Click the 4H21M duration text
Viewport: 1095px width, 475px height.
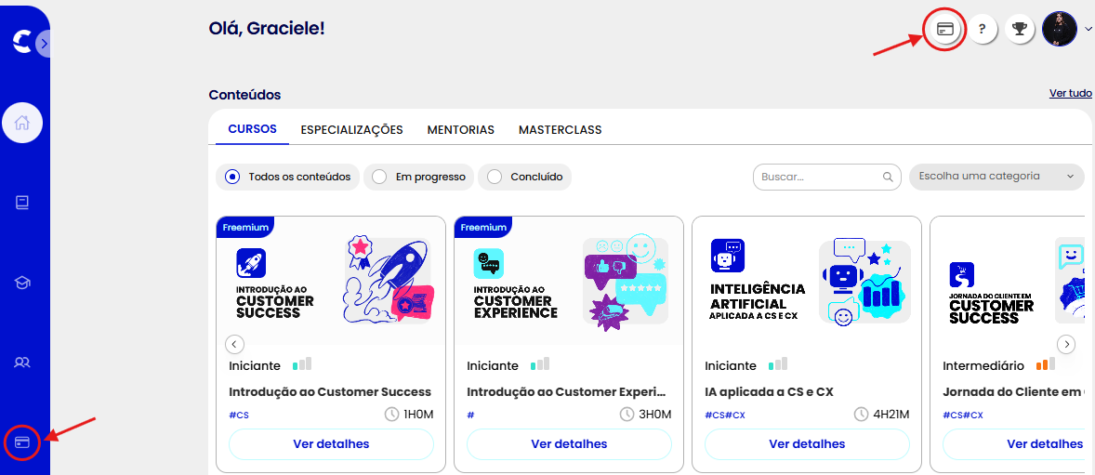tap(891, 416)
